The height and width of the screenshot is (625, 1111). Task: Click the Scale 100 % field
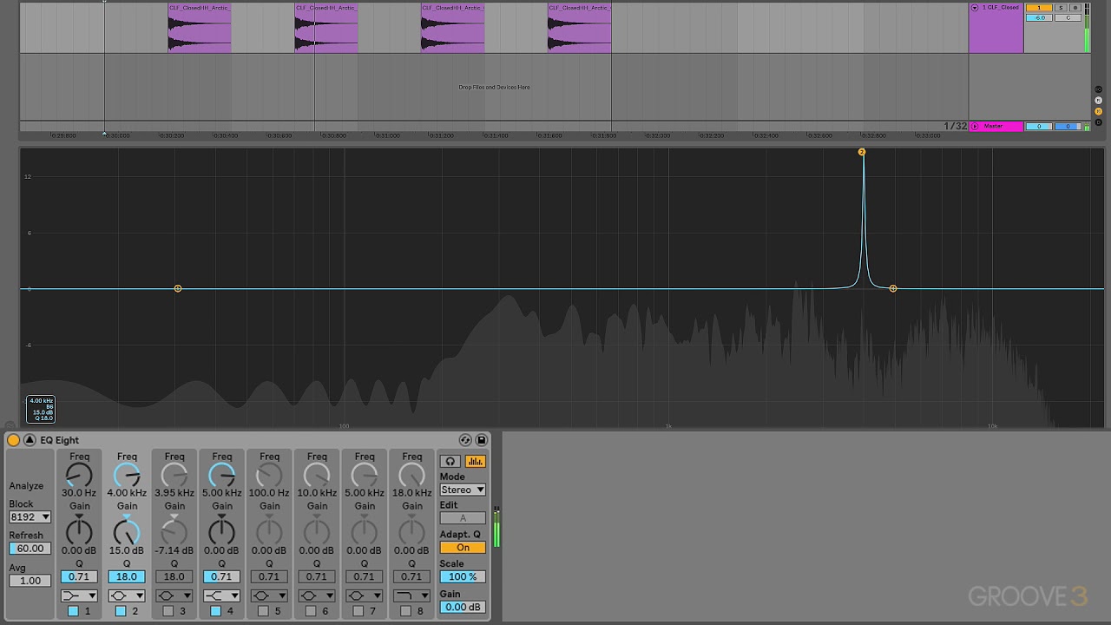click(x=463, y=576)
